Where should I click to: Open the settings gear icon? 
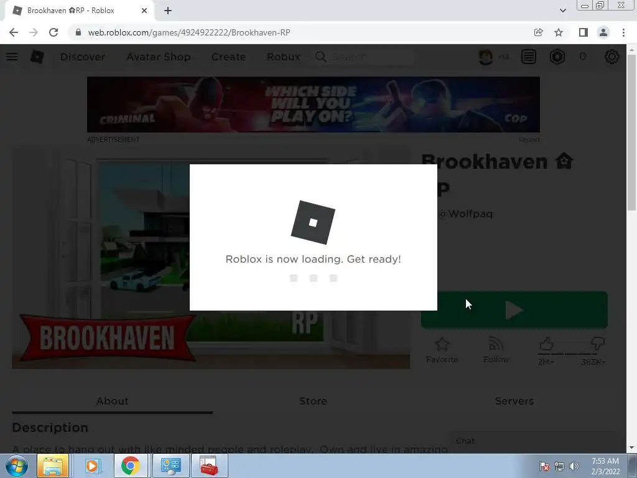[x=612, y=57]
